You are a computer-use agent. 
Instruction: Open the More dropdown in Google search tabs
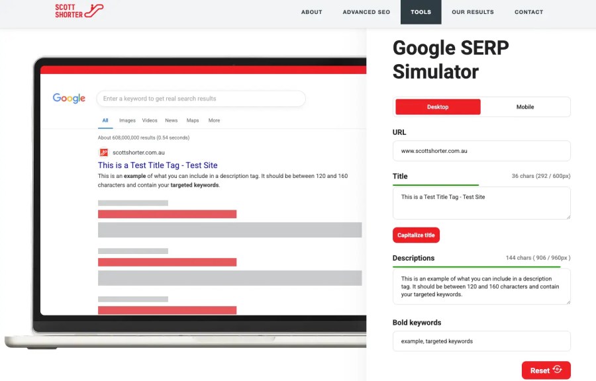pyautogui.click(x=214, y=120)
